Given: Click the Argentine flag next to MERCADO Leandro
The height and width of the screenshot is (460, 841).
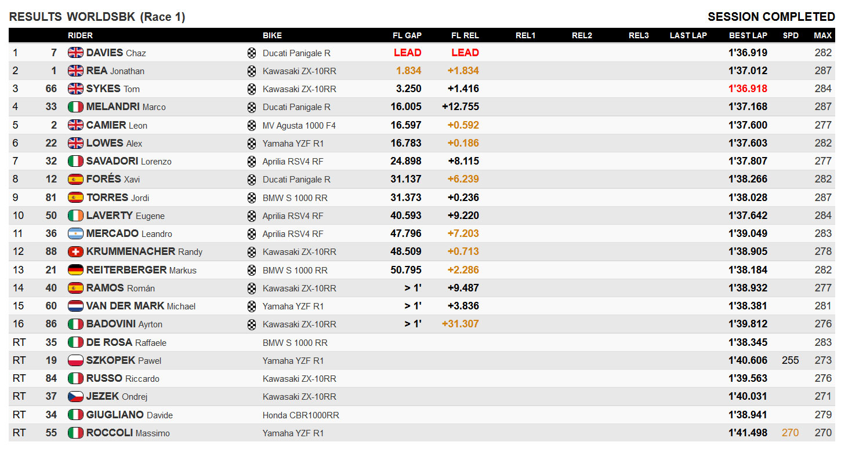Looking at the screenshot, I should click(75, 233).
